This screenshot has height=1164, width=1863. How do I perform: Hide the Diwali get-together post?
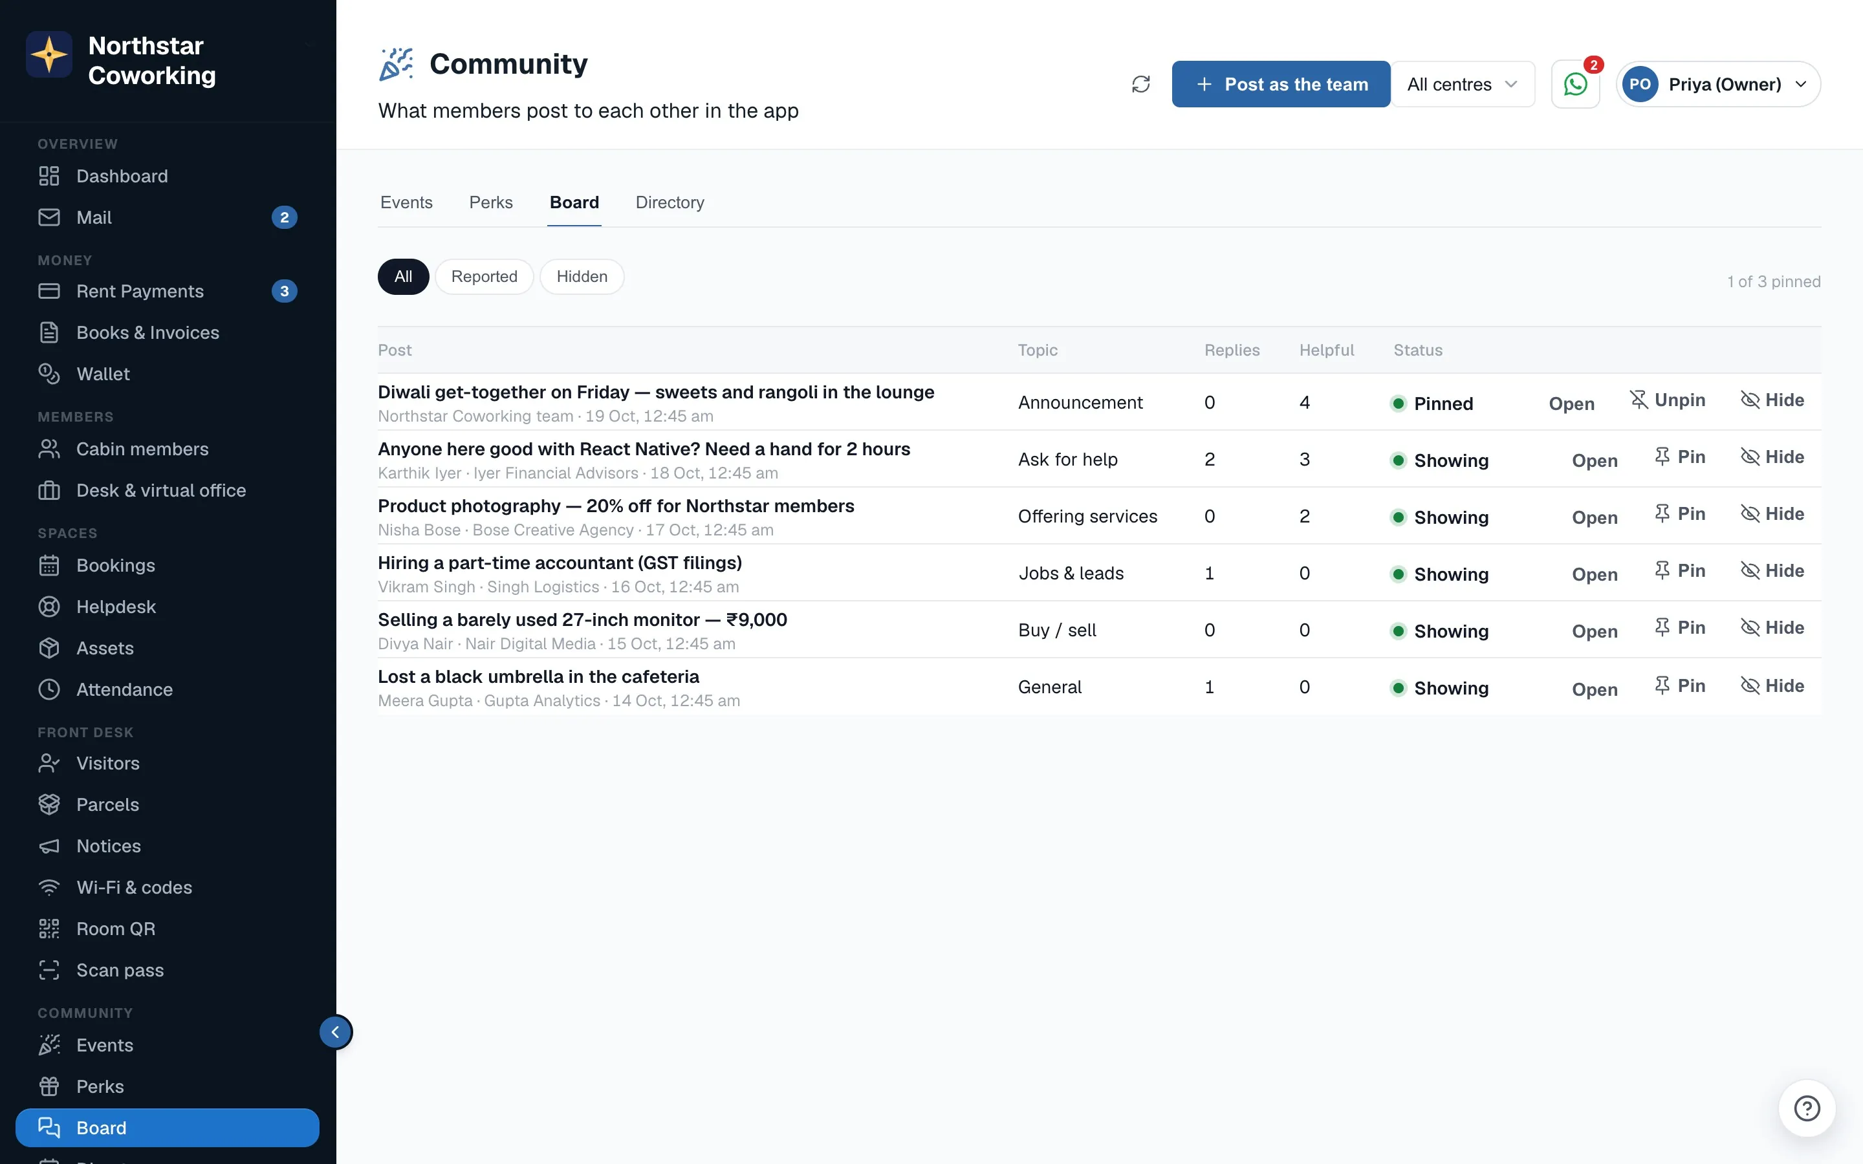click(1772, 400)
